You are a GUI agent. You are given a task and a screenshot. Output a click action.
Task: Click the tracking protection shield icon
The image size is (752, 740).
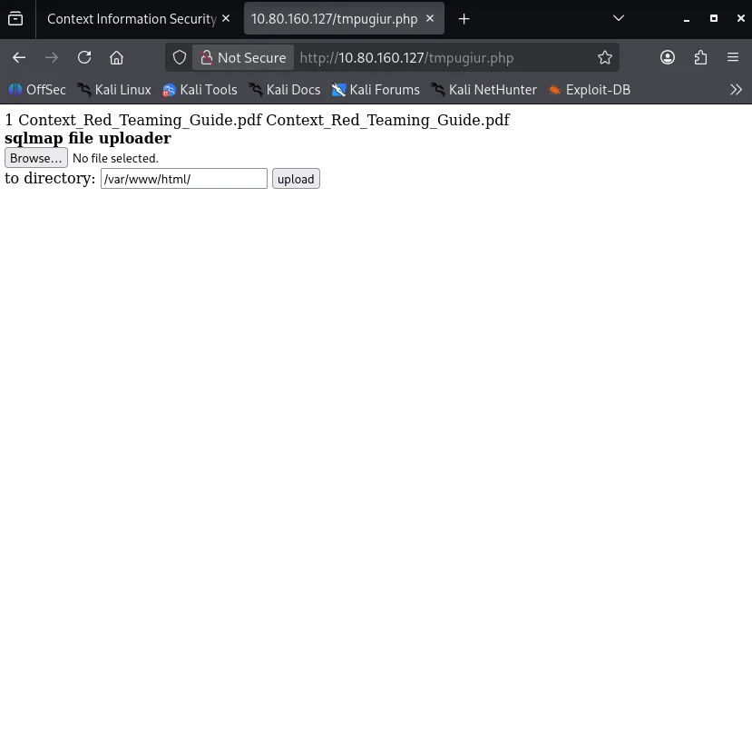(x=180, y=57)
